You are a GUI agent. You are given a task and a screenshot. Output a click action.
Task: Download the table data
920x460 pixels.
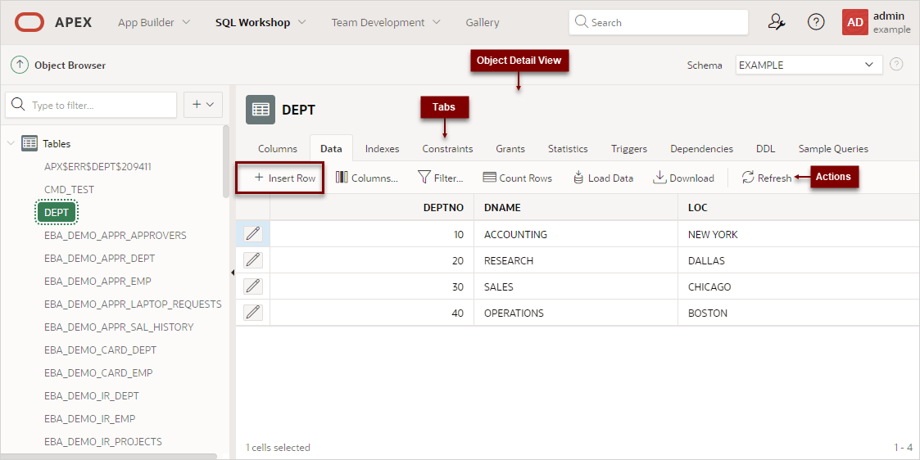(683, 178)
